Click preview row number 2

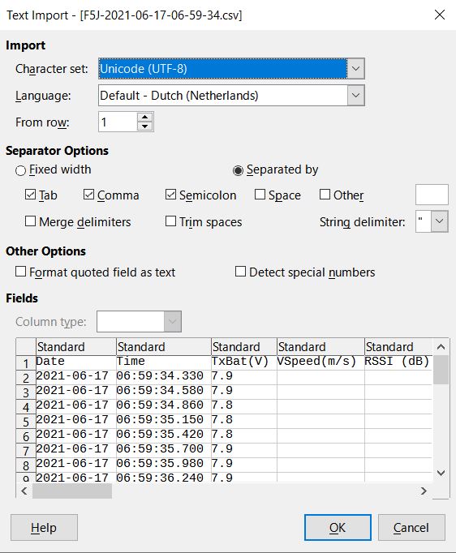[26, 378]
